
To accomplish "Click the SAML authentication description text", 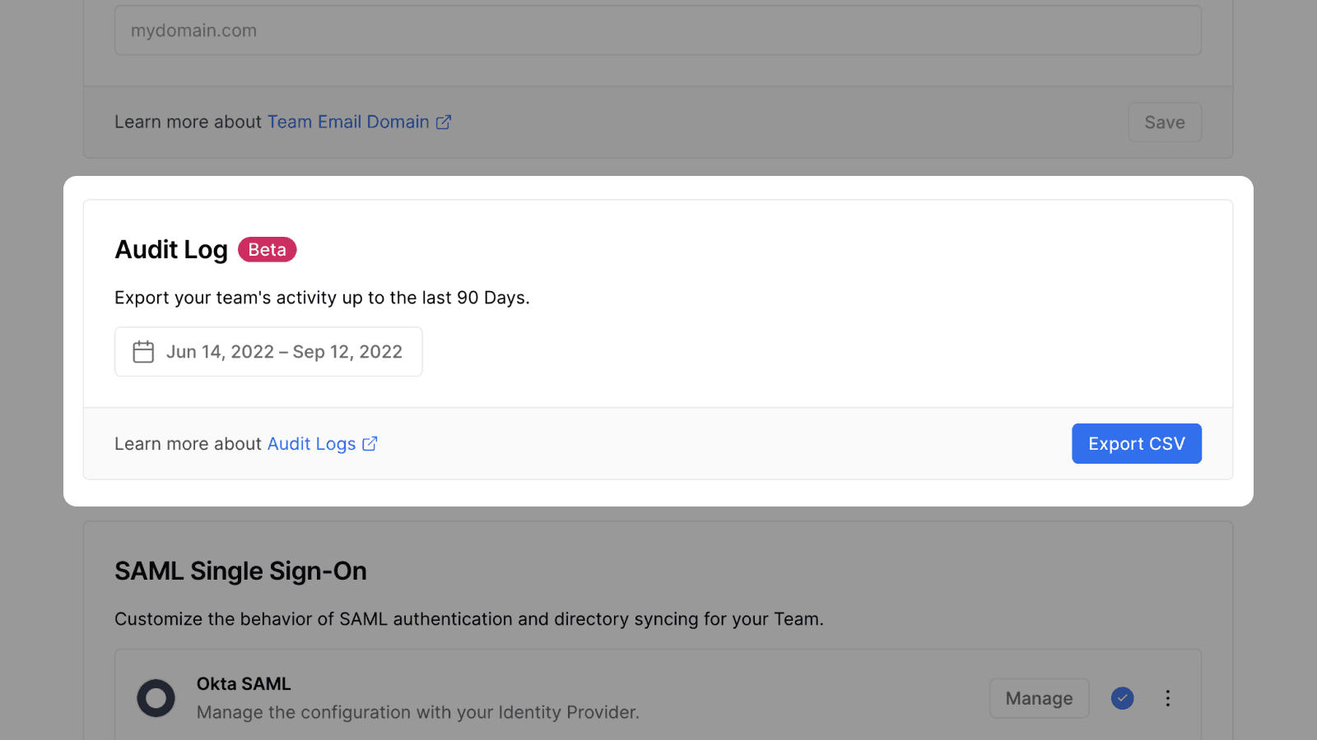I will click(468, 619).
